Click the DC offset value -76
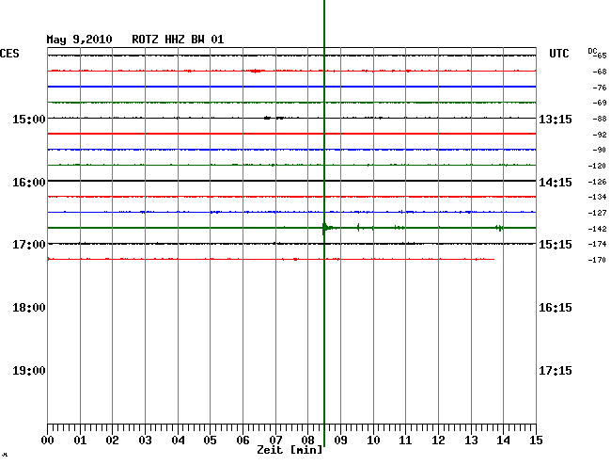 tap(600, 88)
